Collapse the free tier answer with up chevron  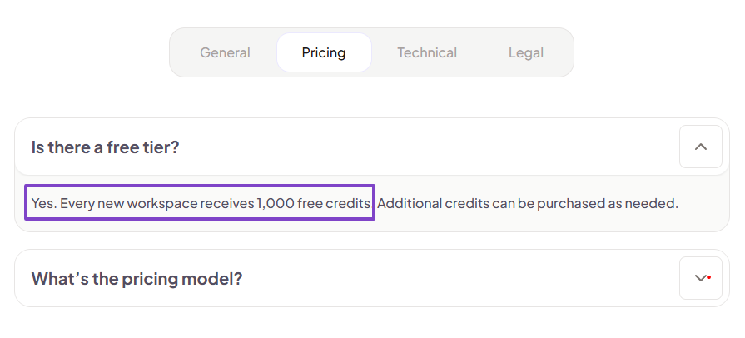tap(700, 147)
